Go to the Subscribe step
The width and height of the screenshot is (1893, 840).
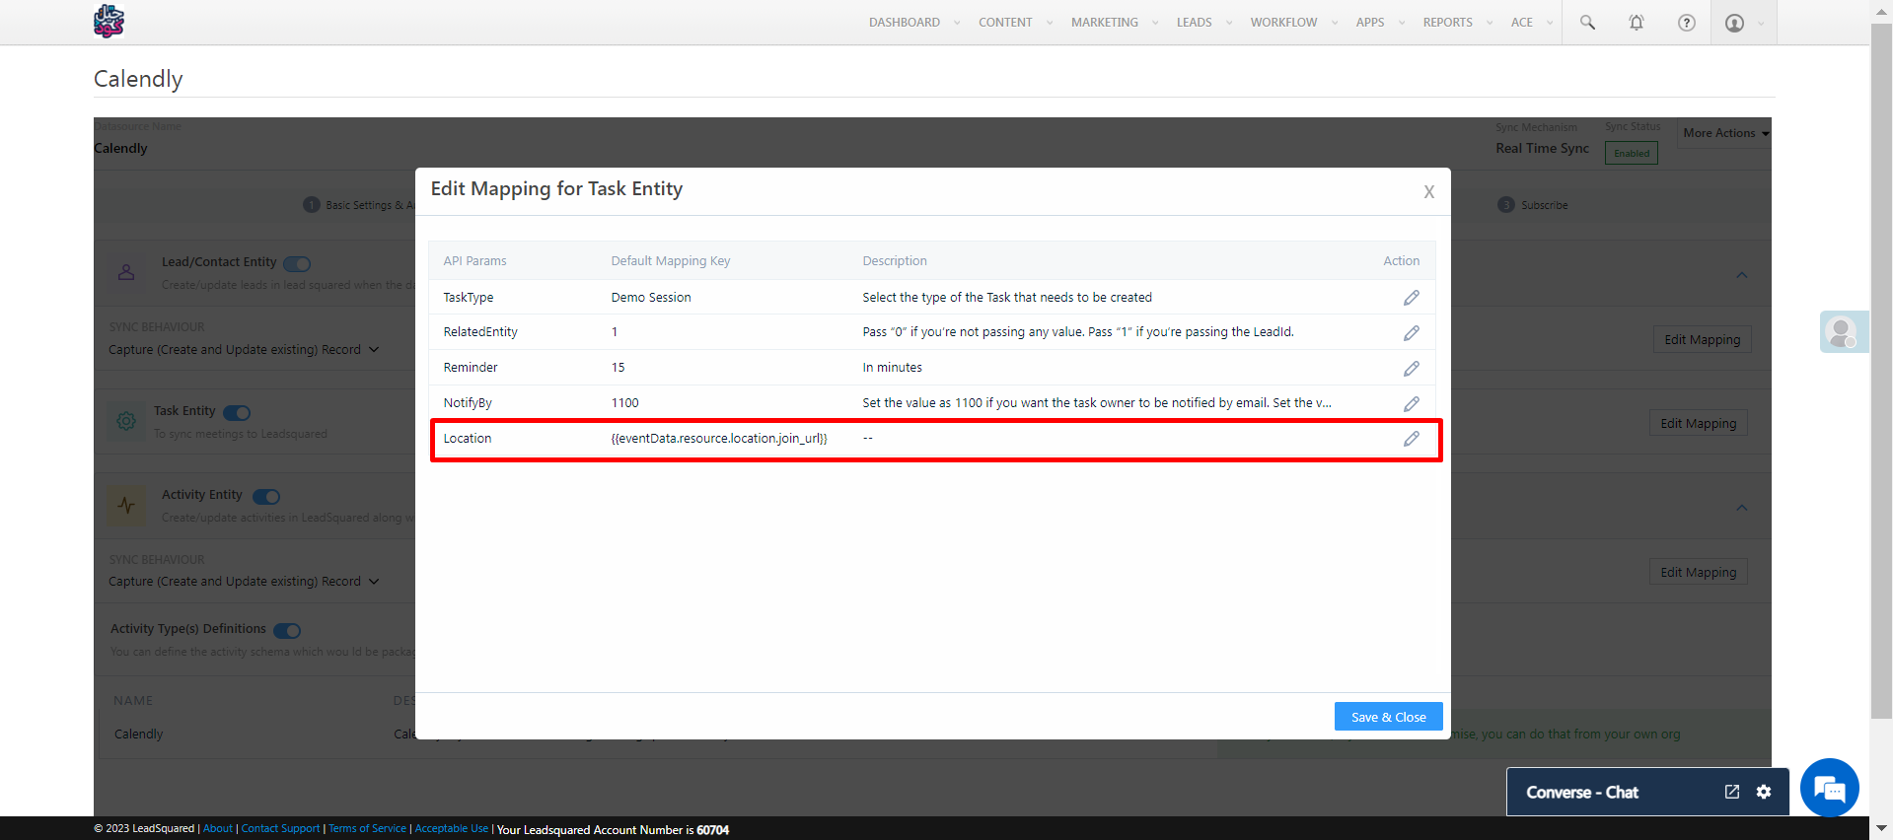[x=1533, y=205]
